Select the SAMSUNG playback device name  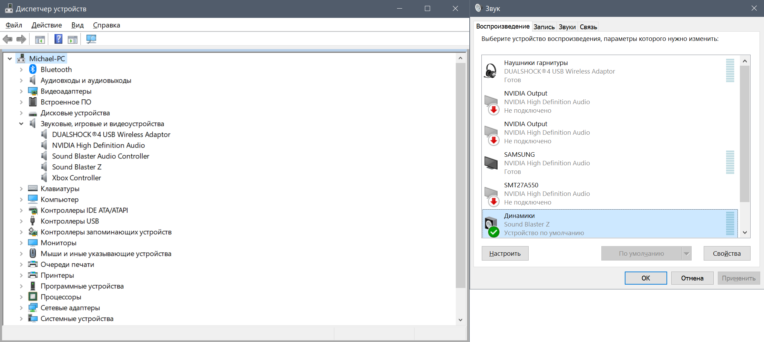[519, 154]
